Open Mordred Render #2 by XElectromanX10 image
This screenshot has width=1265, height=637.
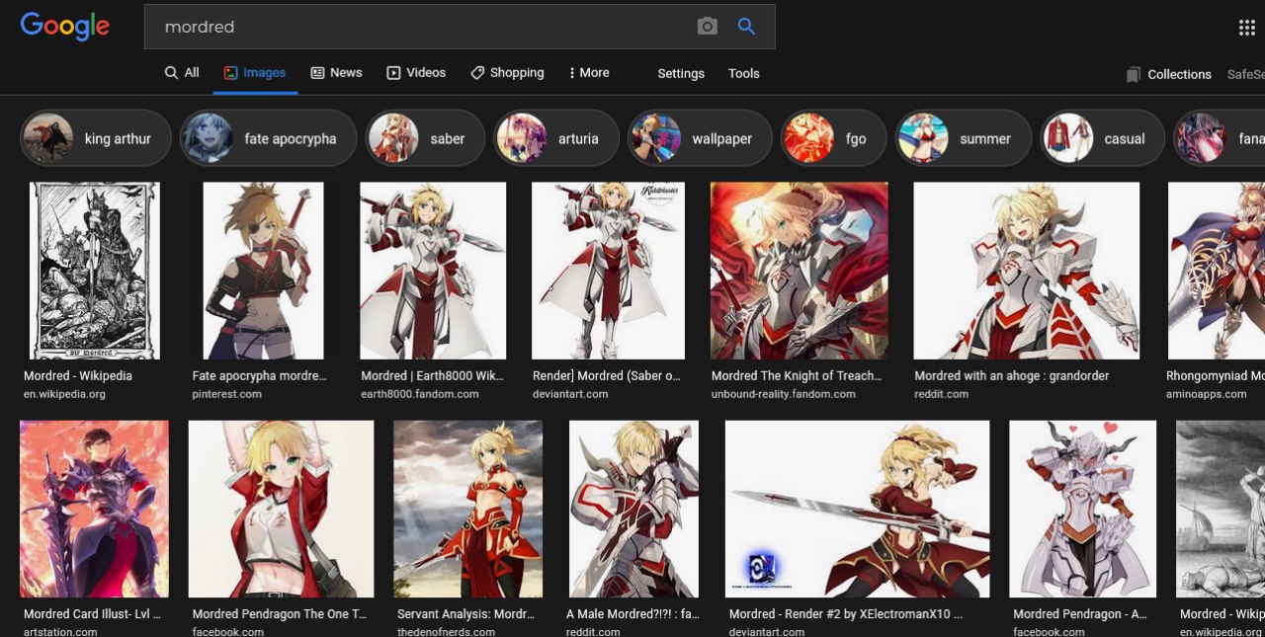pyautogui.click(x=857, y=509)
